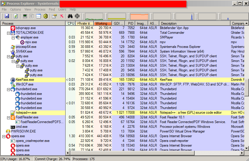Click the Image type column header

(141, 24)
